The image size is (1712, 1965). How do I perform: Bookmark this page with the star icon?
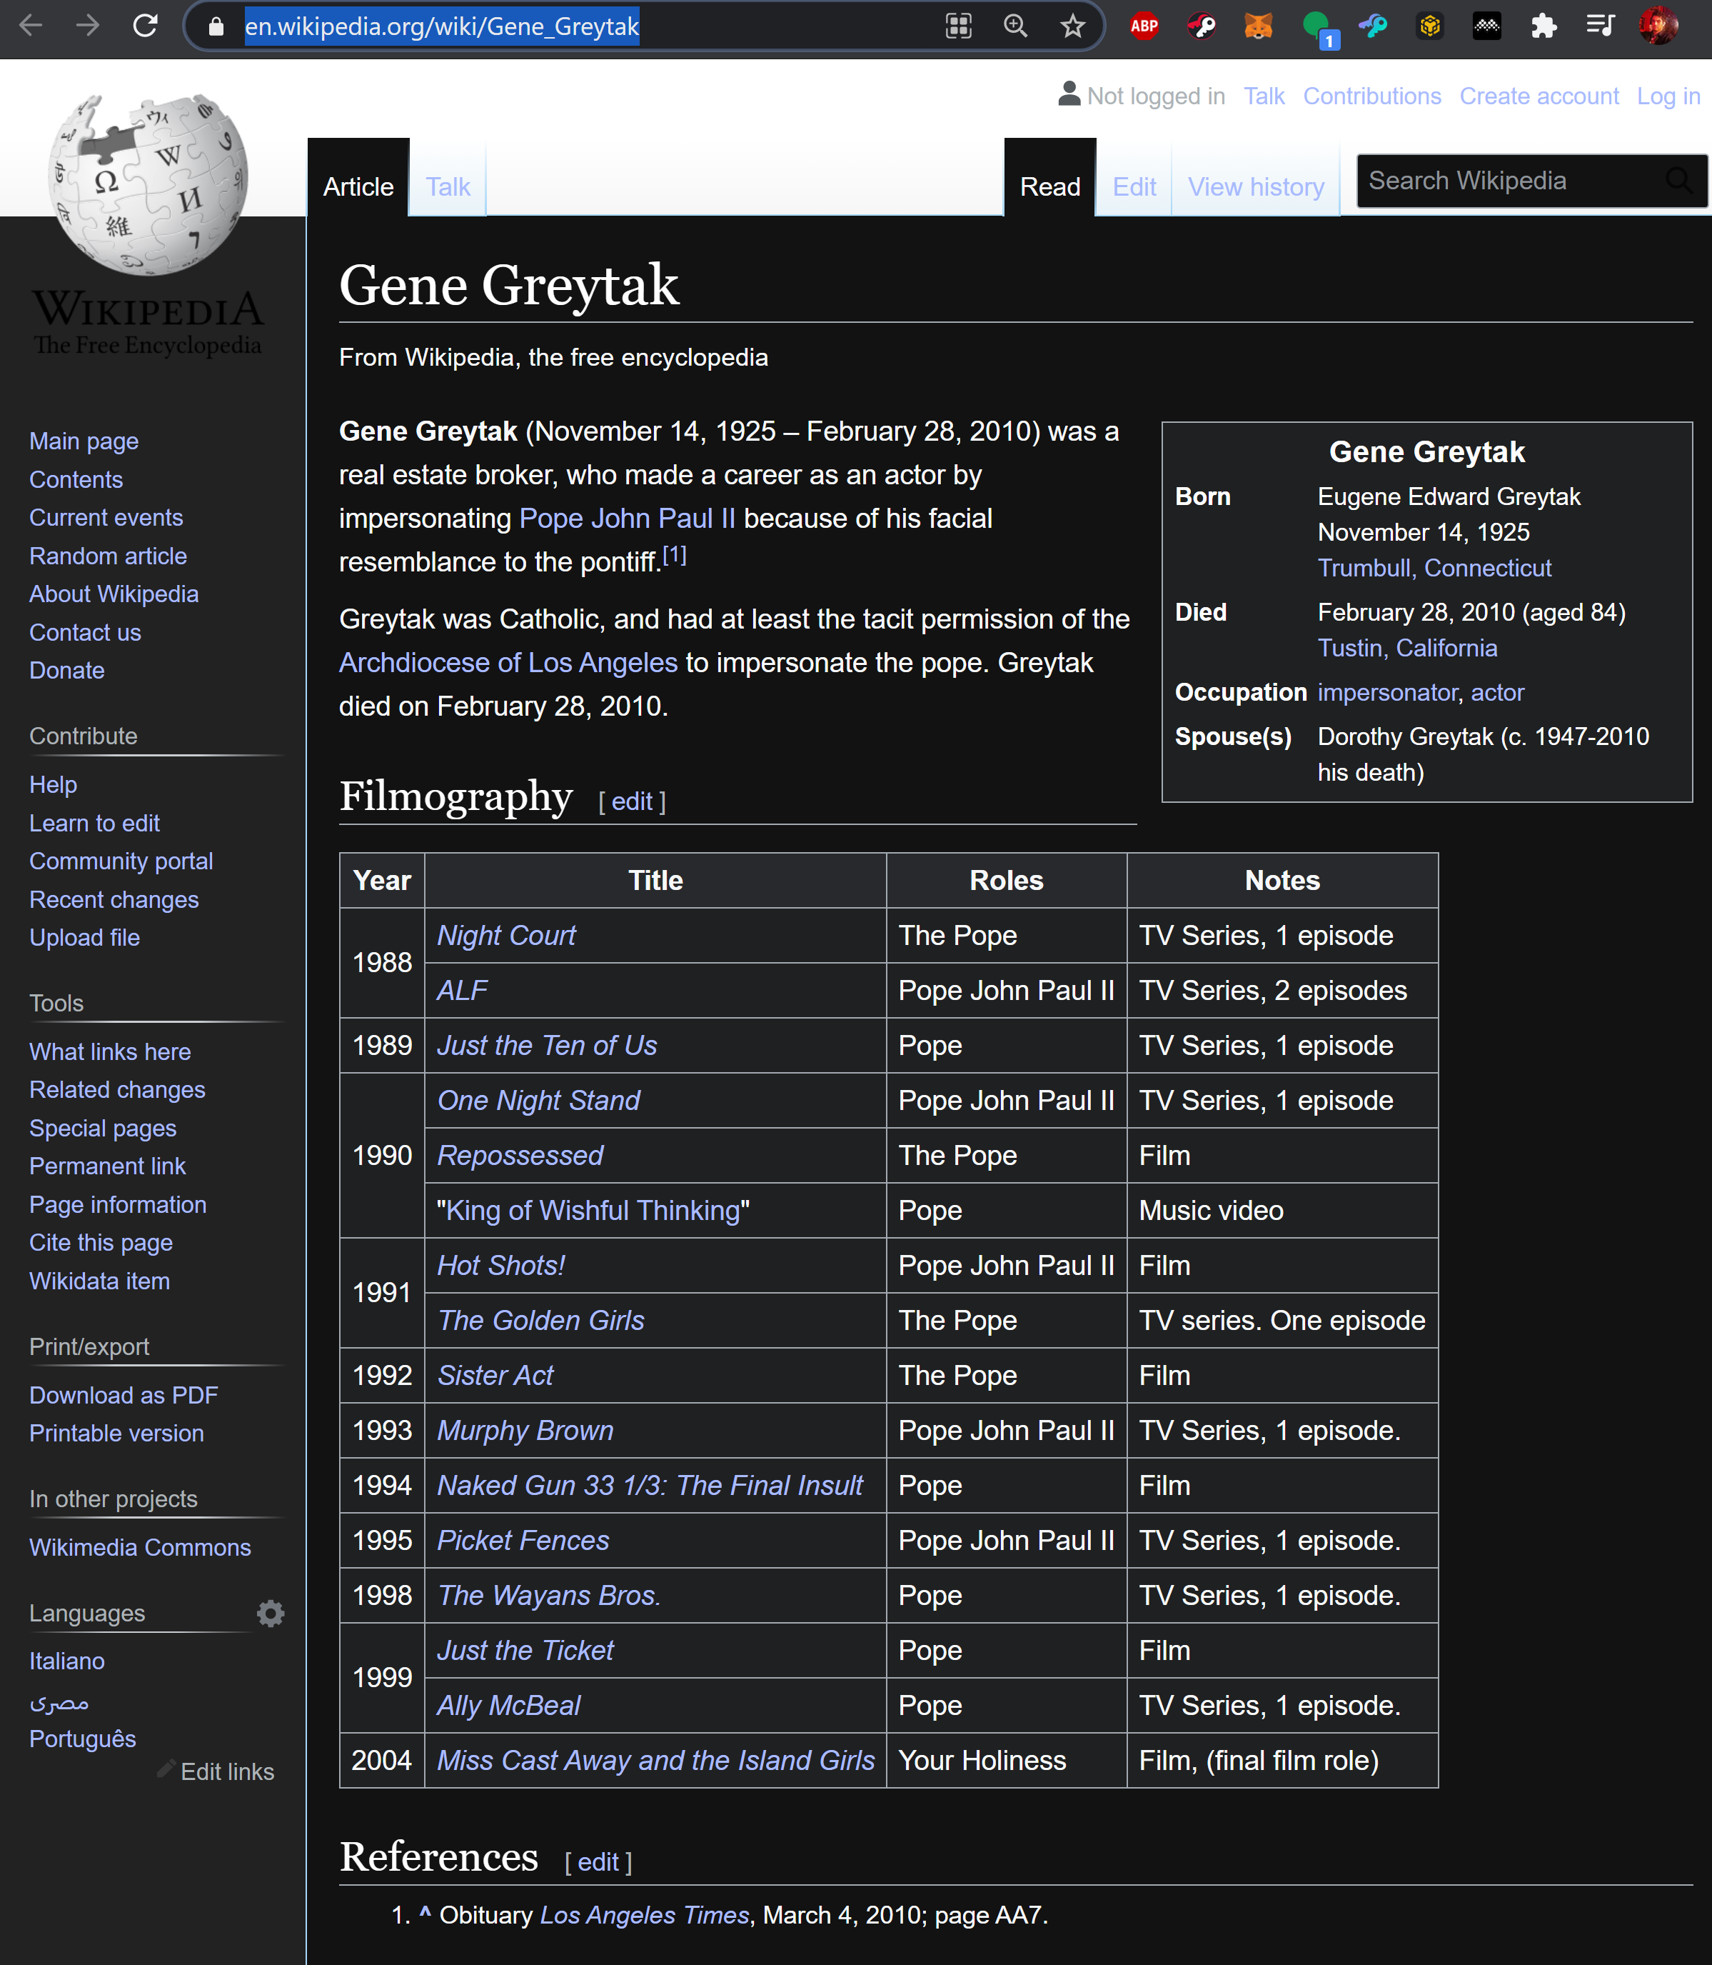1073,26
